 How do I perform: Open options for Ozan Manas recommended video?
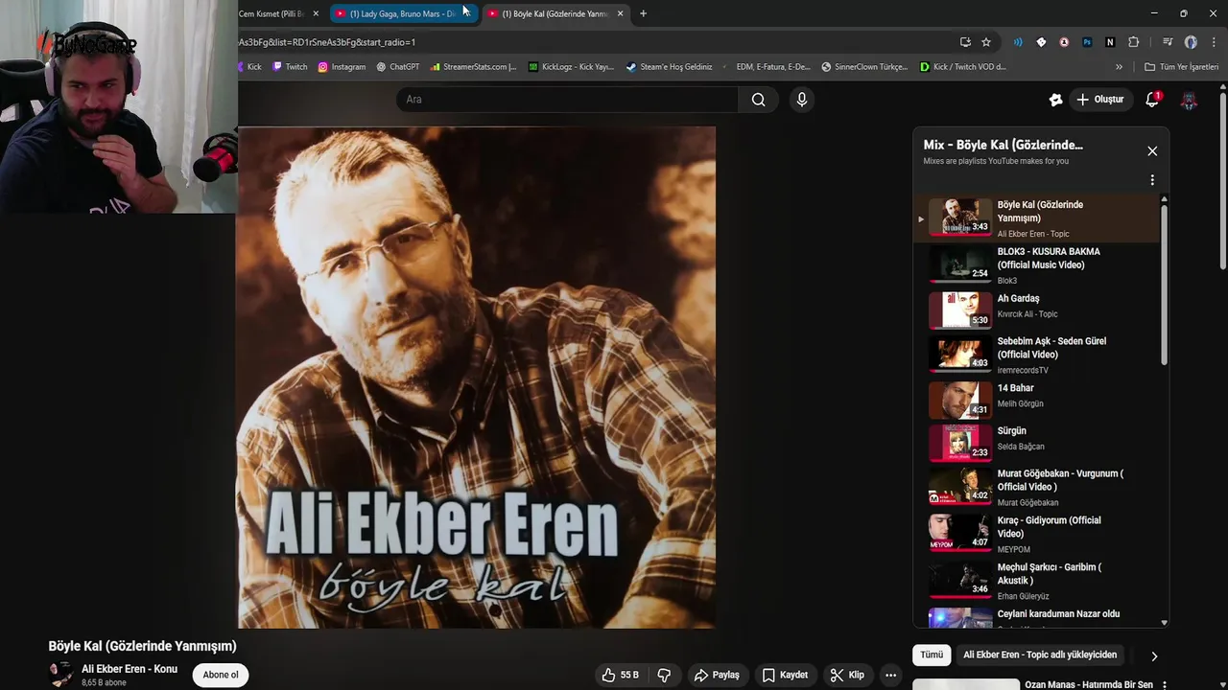[1165, 685]
